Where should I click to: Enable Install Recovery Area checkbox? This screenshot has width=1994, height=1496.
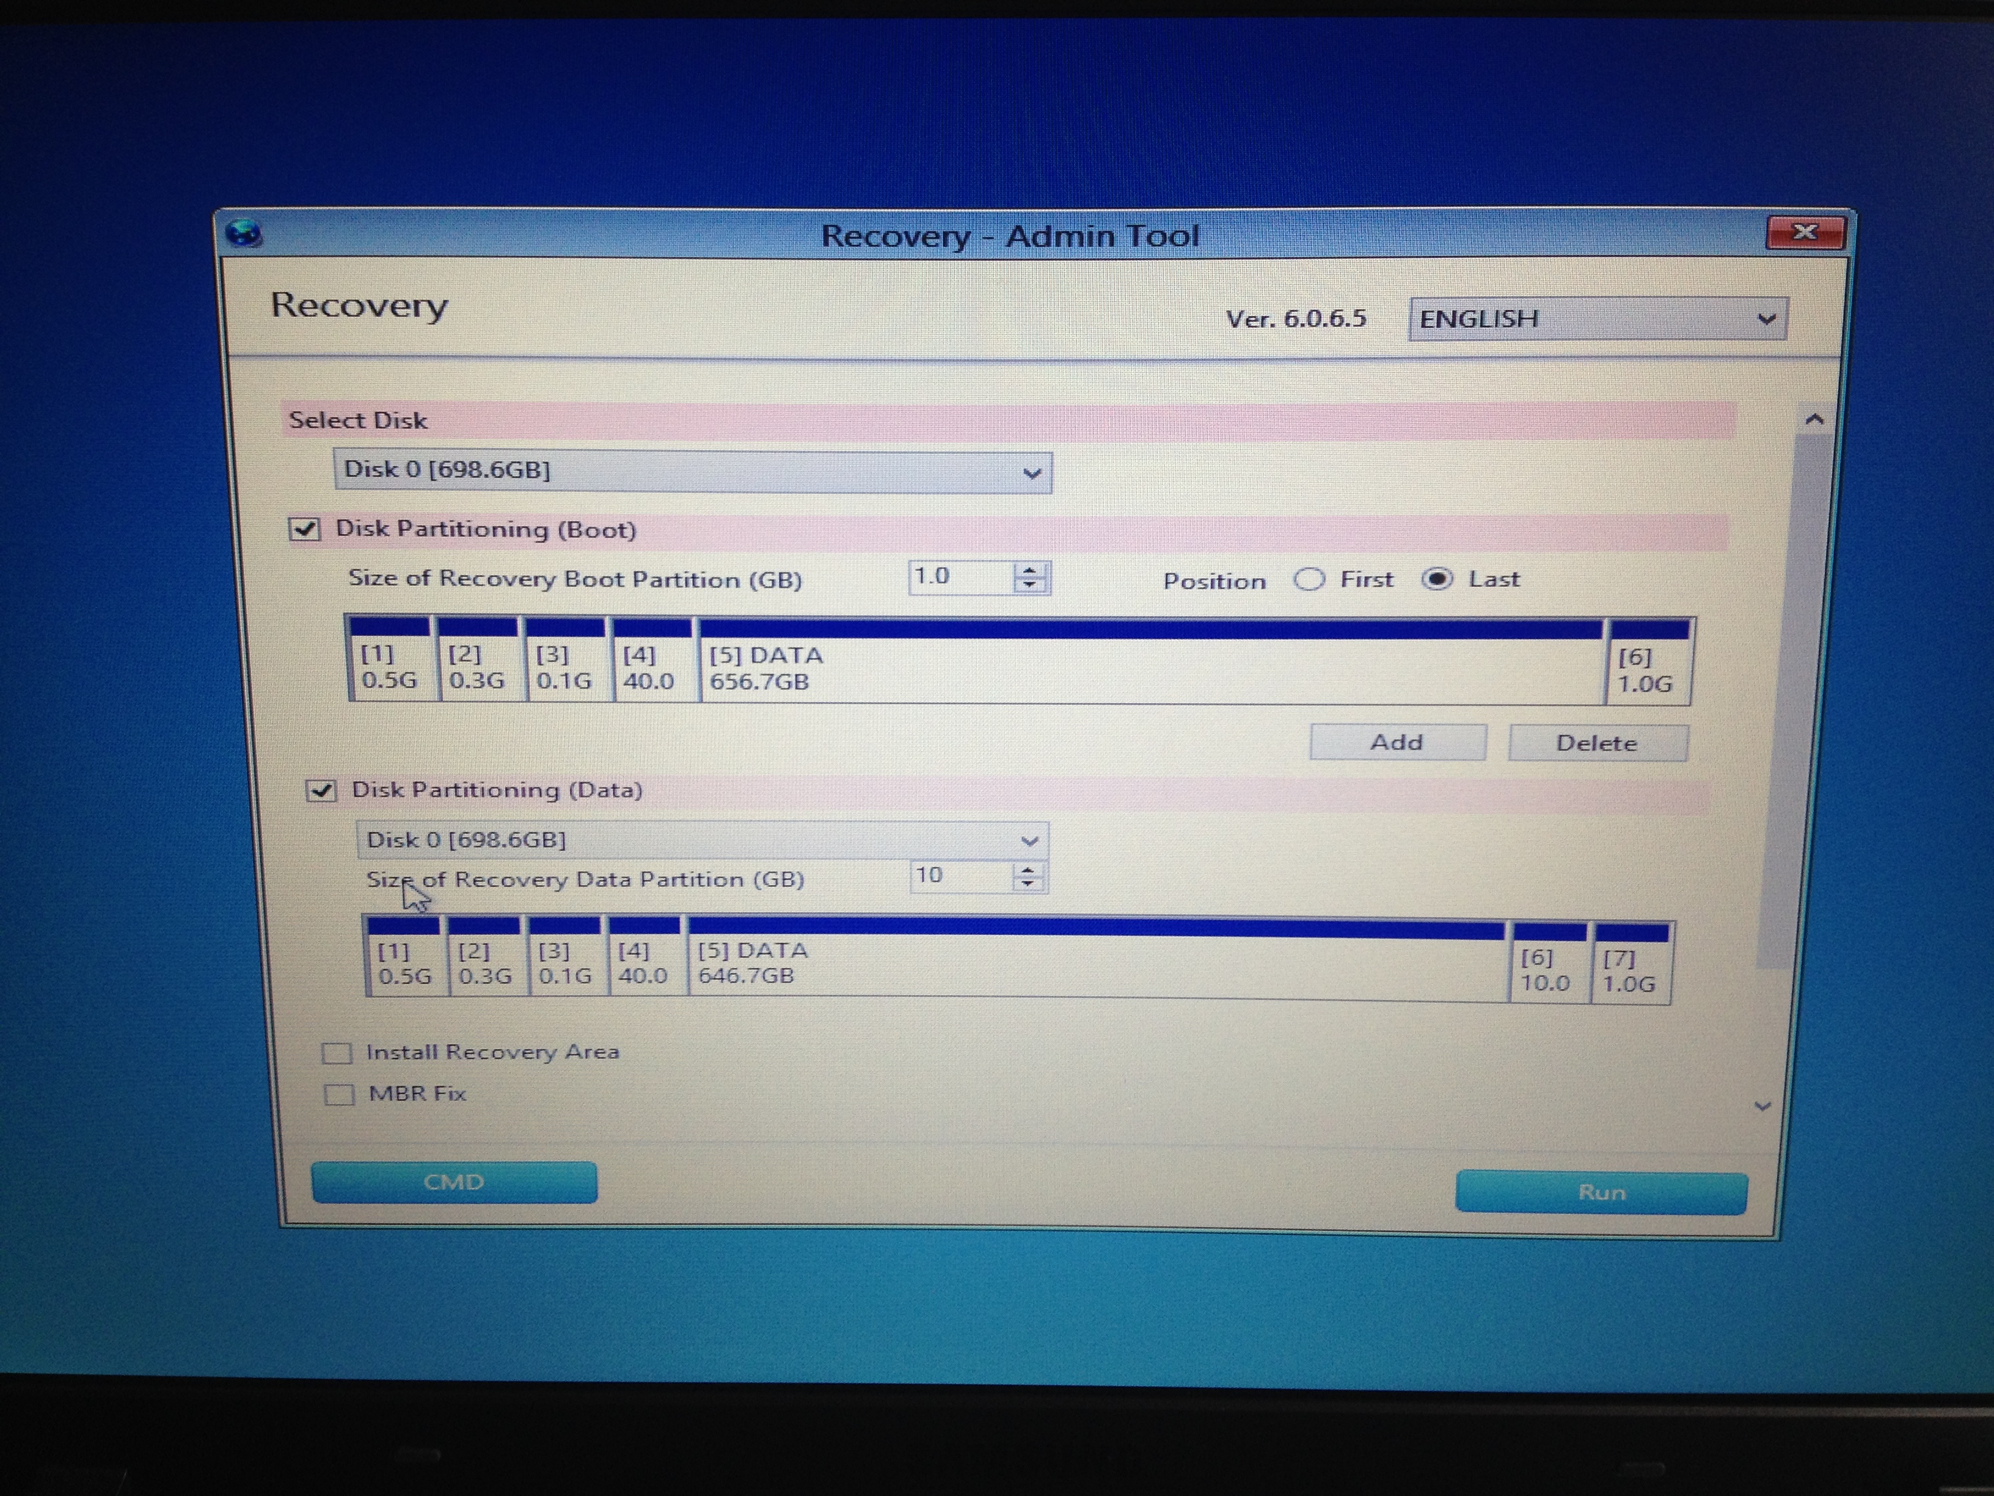(x=337, y=1052)
